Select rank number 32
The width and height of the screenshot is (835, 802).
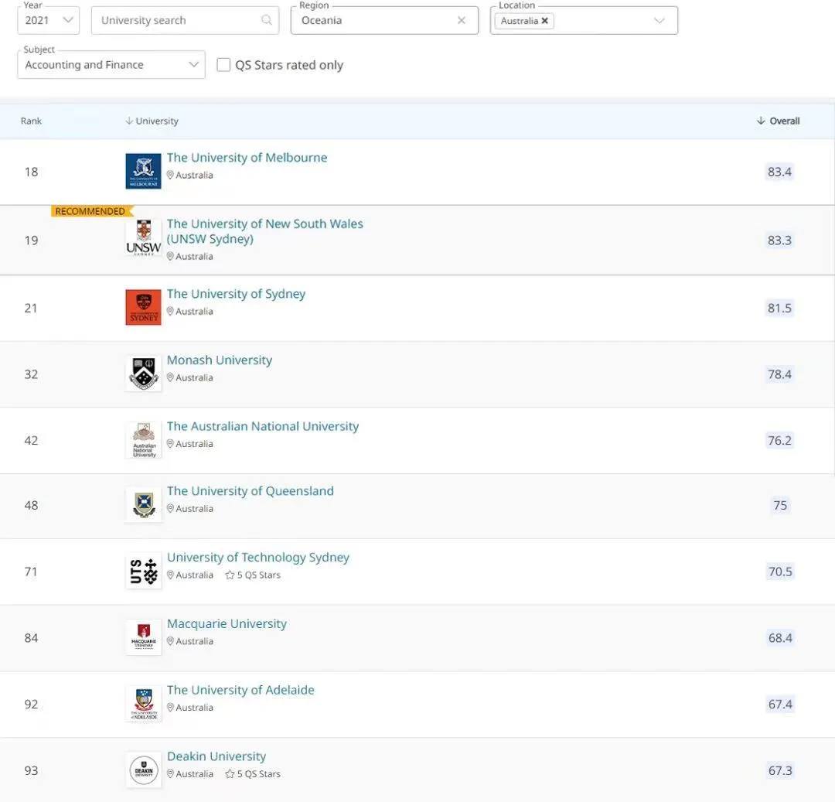(32, 374)
